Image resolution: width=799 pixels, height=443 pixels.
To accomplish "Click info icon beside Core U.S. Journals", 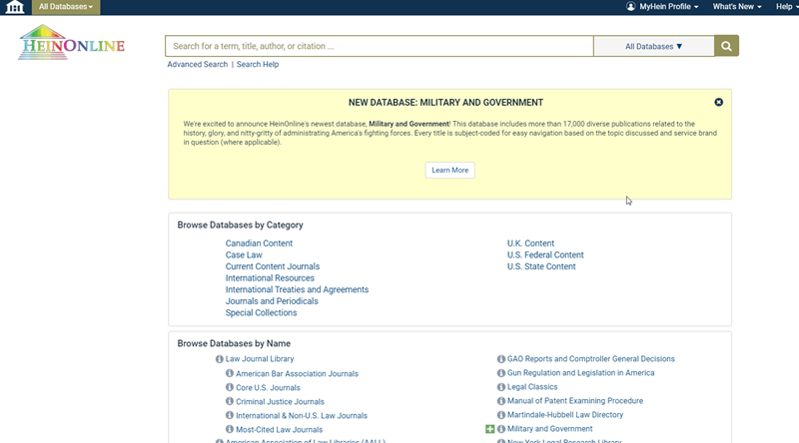I will [x=230, y=387].
